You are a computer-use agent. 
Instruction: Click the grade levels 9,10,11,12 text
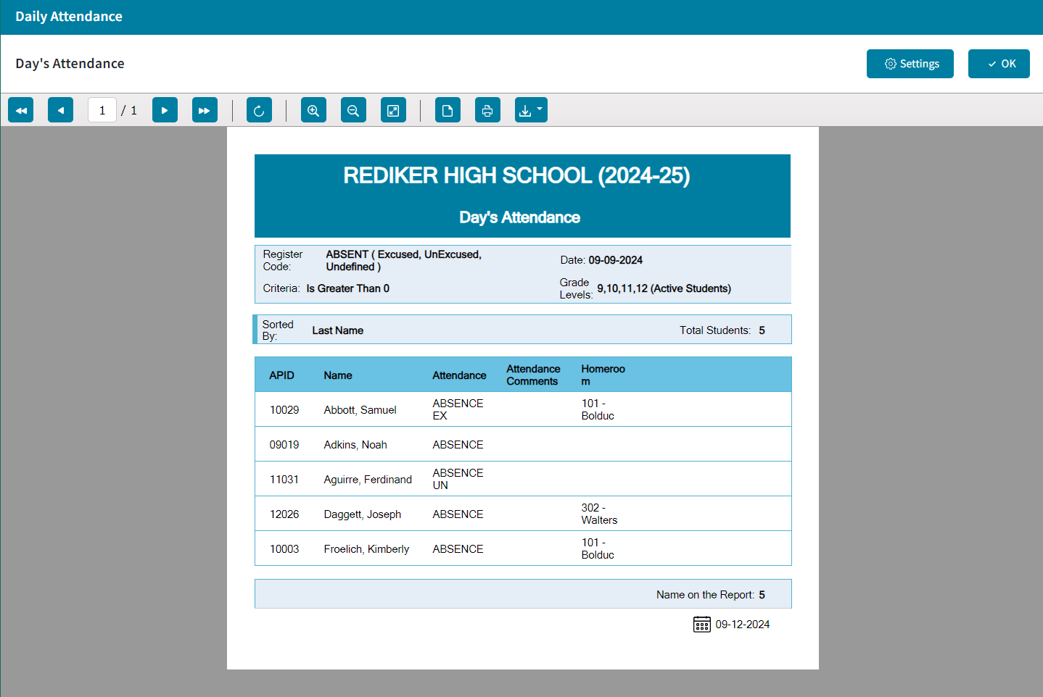(664, 288)
